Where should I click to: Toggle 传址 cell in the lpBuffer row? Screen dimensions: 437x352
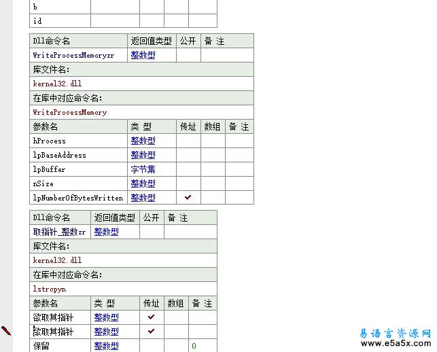(188, 169)
